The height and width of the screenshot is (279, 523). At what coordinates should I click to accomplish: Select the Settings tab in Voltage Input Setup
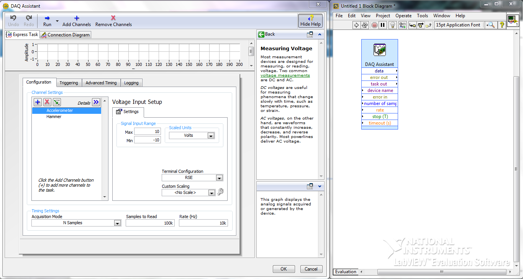(128, 112)
